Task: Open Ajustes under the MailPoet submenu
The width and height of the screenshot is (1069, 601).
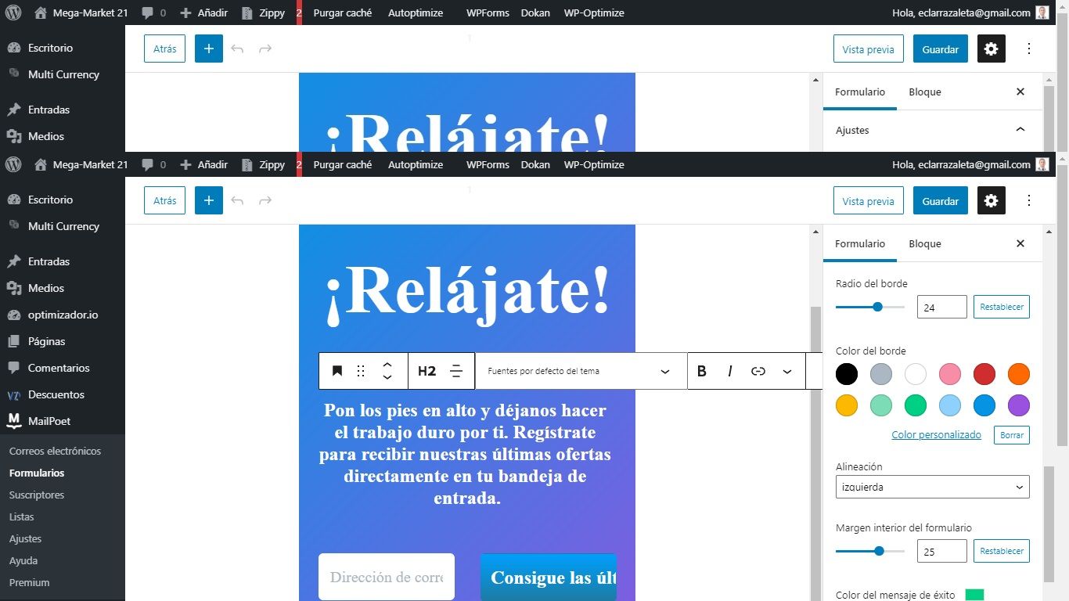Action: [x=26, y=538]
